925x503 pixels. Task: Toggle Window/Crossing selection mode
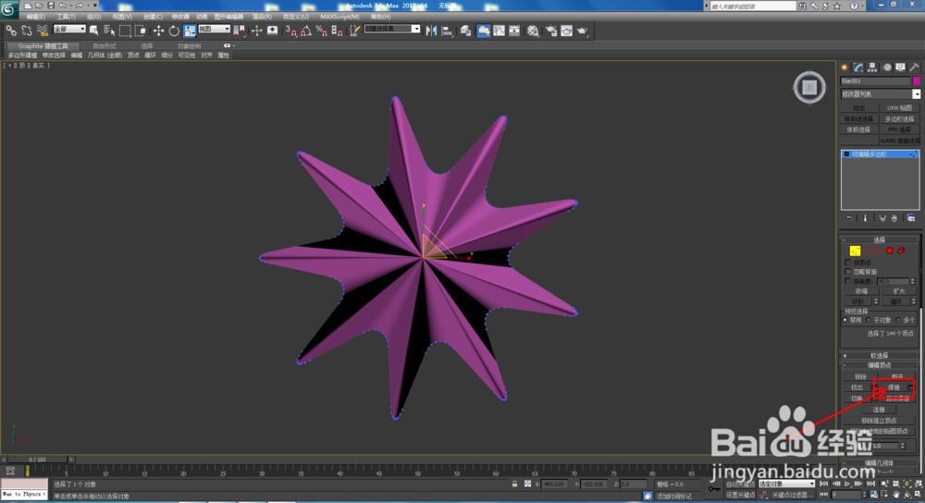[x=140, y=31]
